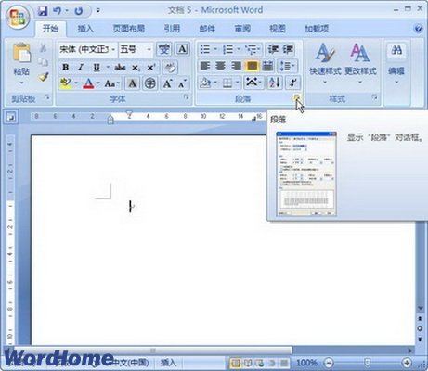Cut the selection with scissors icon
Viewport: 428px width, 371px height.
coord(43,48)
